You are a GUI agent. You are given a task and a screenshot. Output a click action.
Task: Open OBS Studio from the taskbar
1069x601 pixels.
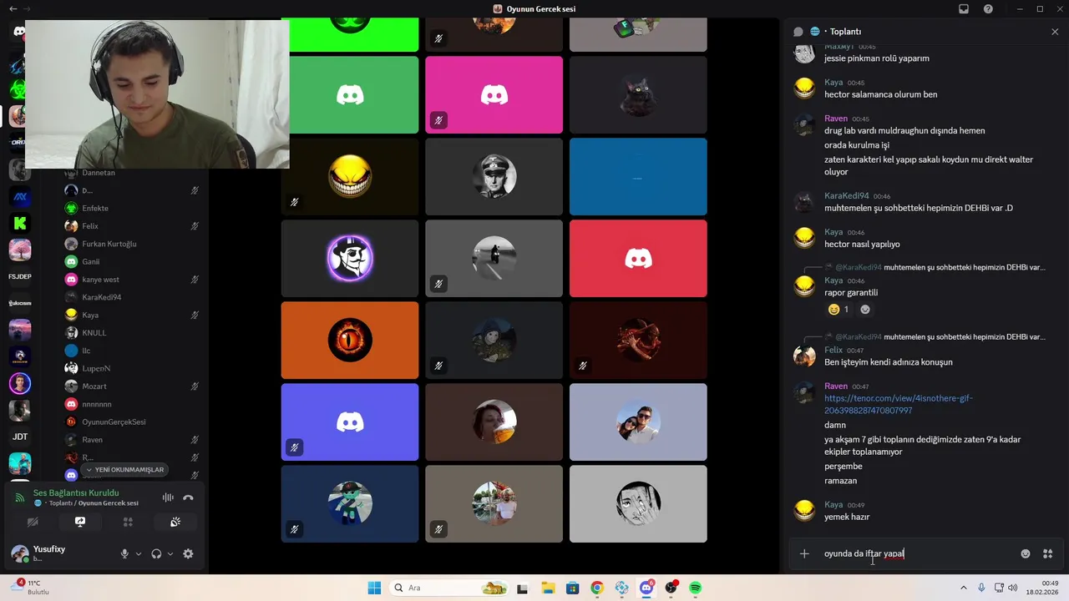(x=671, y=588)
